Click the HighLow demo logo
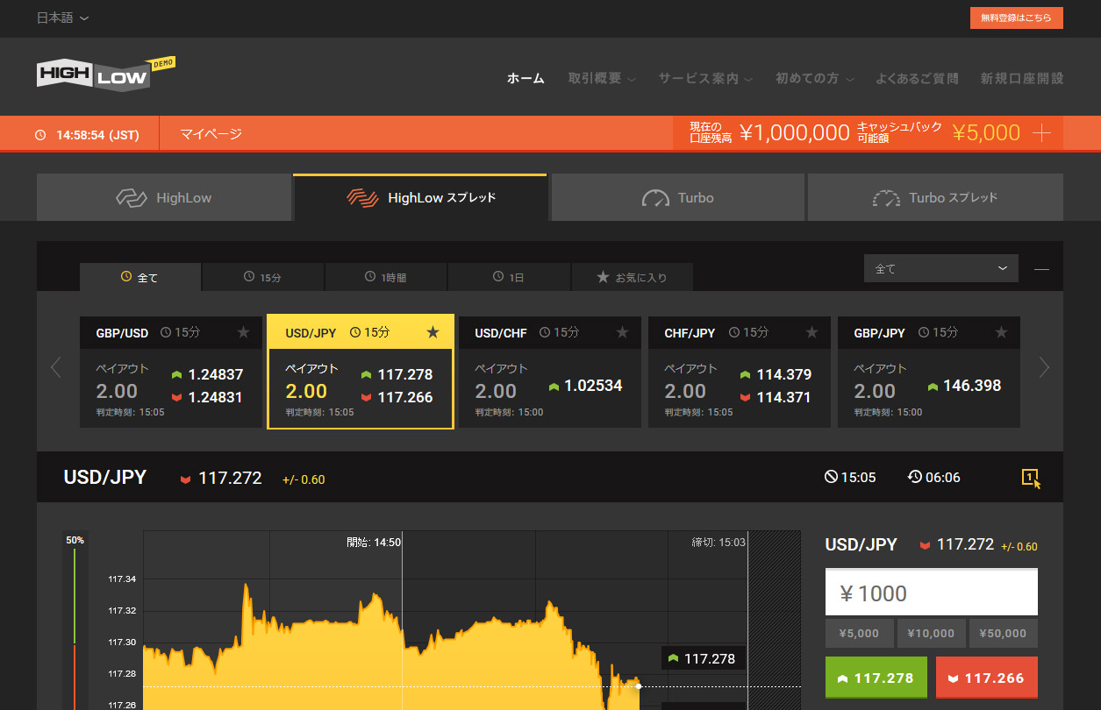Image resolution: width=1101 pixels, height=710 pixels. click(105, 74)
